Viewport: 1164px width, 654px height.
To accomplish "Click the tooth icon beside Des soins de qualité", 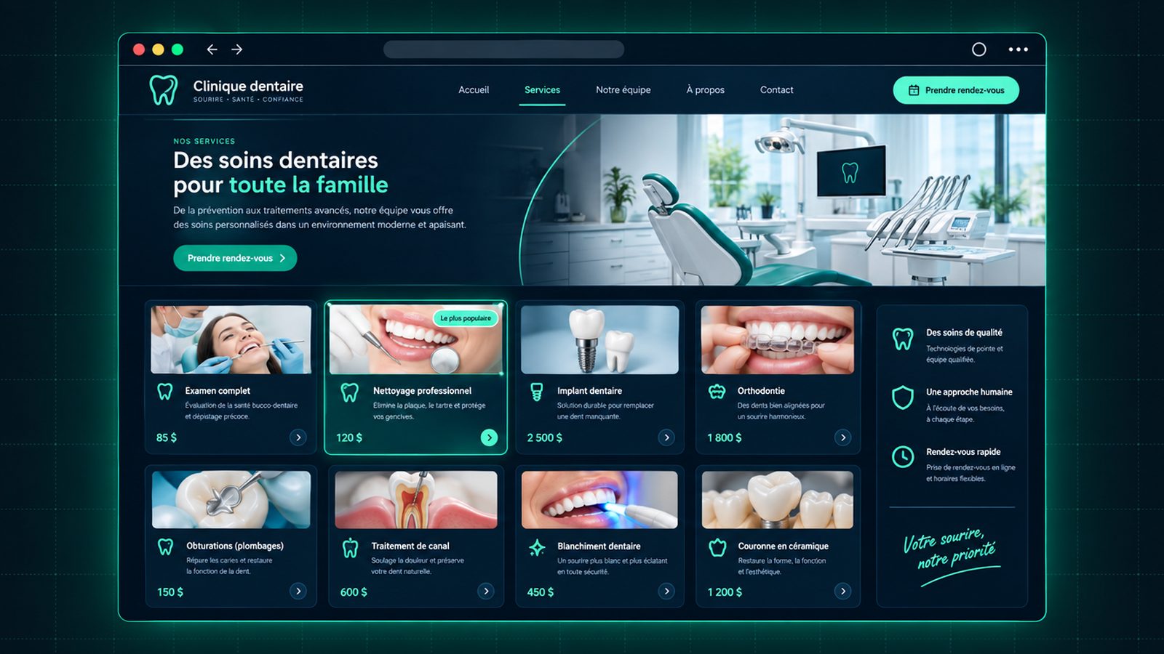I will pyautogui.click(x=903, y=339).
